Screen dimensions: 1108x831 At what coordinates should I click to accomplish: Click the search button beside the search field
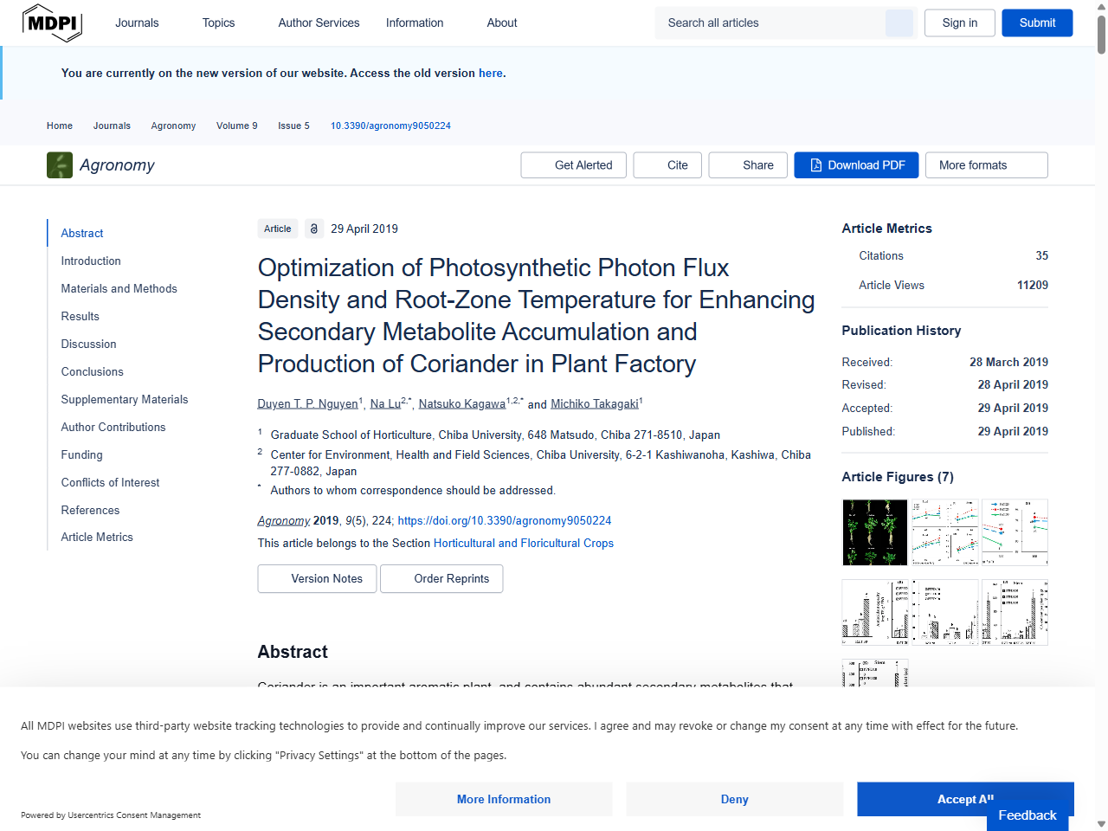(x=899, y=23)
